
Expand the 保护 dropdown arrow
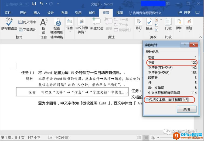179,32
